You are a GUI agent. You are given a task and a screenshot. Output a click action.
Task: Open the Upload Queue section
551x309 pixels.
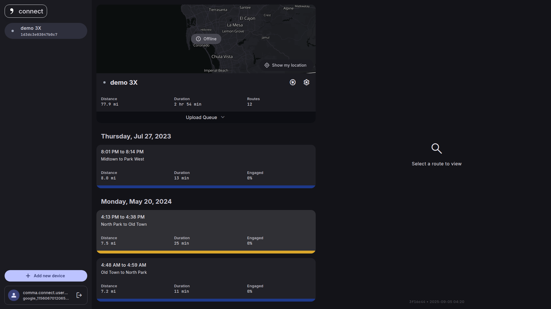pyautogui.click(x=201, y=117)
